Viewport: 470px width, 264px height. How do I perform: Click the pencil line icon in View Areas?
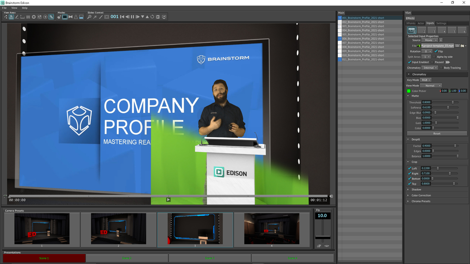click(x=17, y=17)
